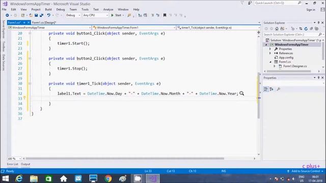Undo the last edit with Undo icon
The width and height of the screenshot is (326, 183).
click(x=48, y=15)
